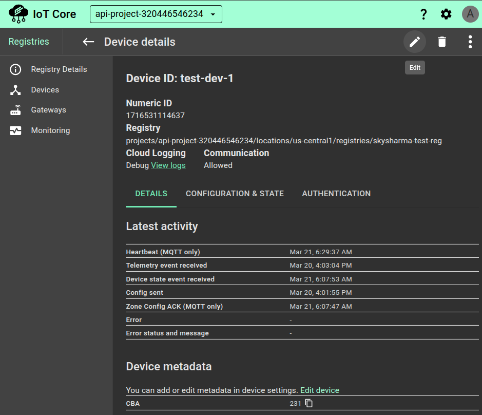Open settings gear icon

446,14
